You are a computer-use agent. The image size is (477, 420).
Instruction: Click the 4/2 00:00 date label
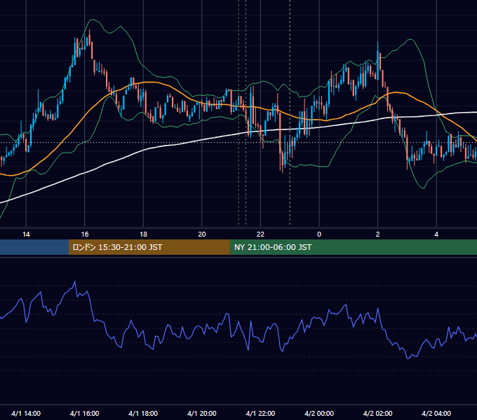point(319,413)
